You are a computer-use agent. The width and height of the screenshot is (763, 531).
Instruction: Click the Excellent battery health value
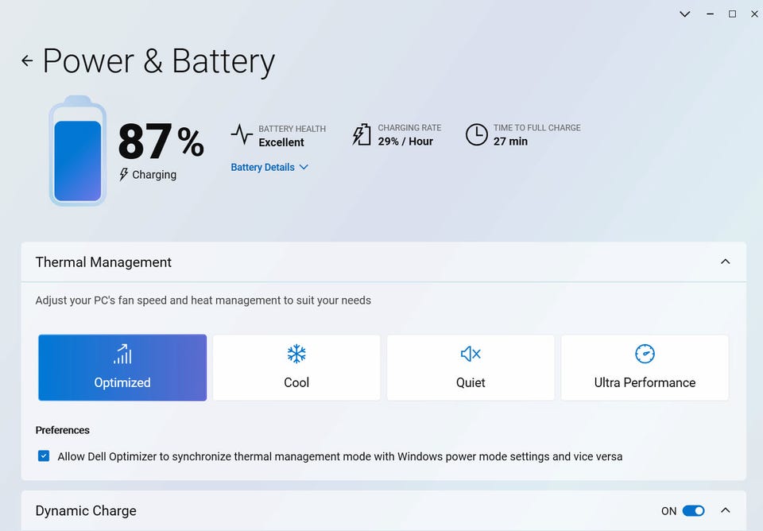pos(281,142)
